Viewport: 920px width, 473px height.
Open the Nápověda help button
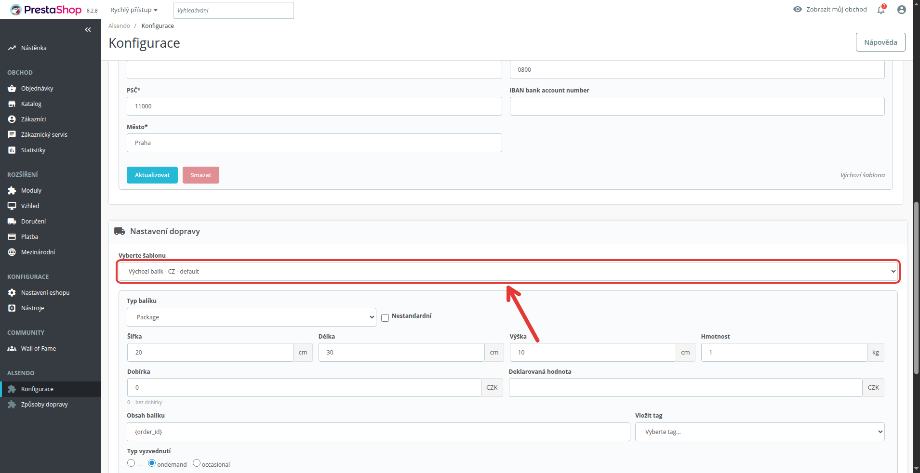[880, 42]
